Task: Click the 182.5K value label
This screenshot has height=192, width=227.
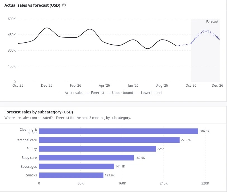Action: [x=140, y=158]
